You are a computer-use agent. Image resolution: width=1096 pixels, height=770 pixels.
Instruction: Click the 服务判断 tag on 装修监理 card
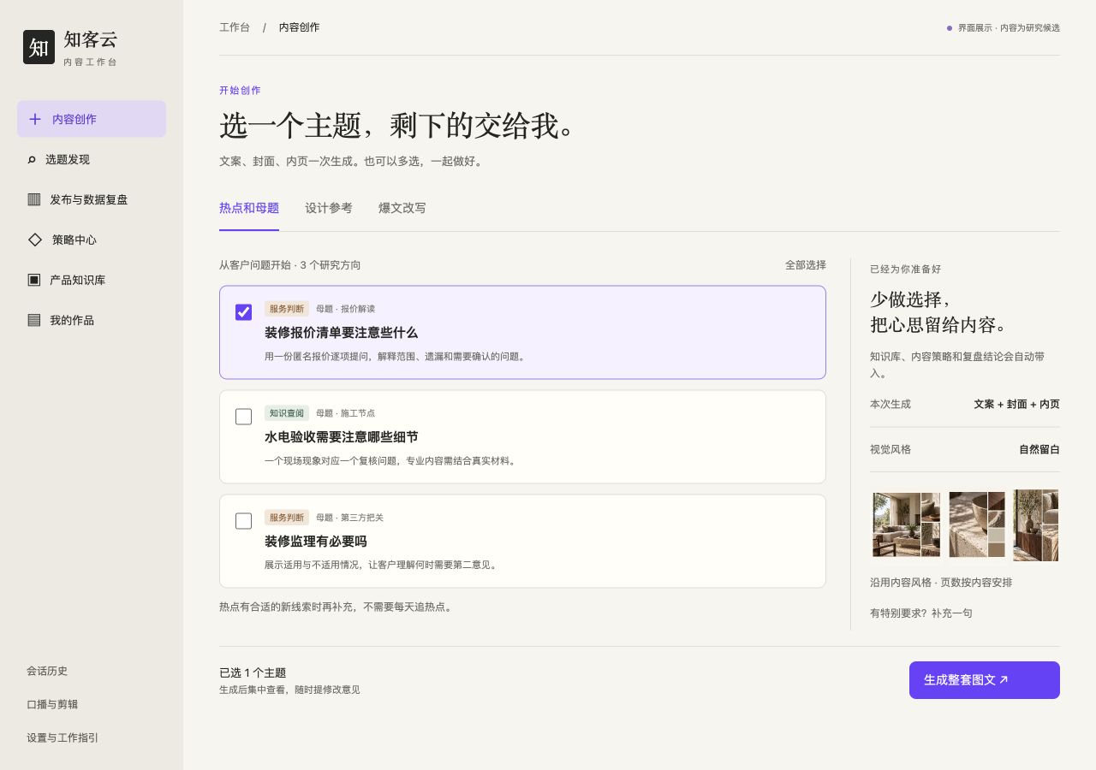pos(287,518)
